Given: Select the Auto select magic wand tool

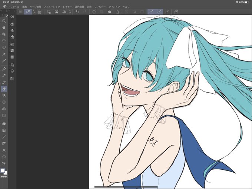Looking at the screenshot, I should coord(4,54).
